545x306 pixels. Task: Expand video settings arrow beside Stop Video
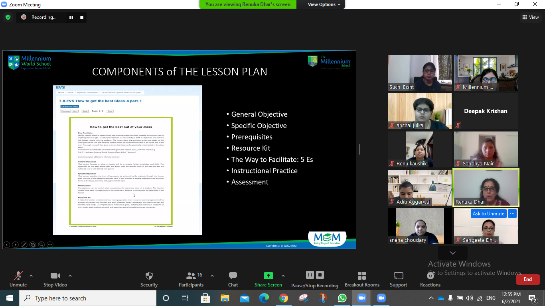coord(70,275)
